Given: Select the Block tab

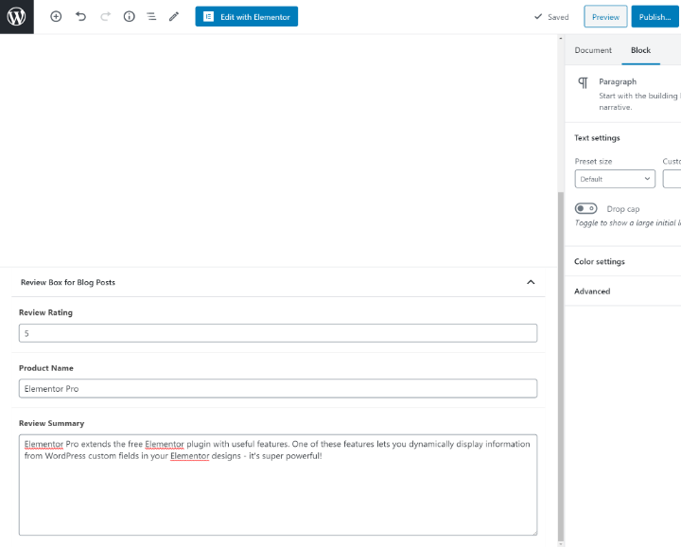Looking at the screenshot, I should coord(640,50).
